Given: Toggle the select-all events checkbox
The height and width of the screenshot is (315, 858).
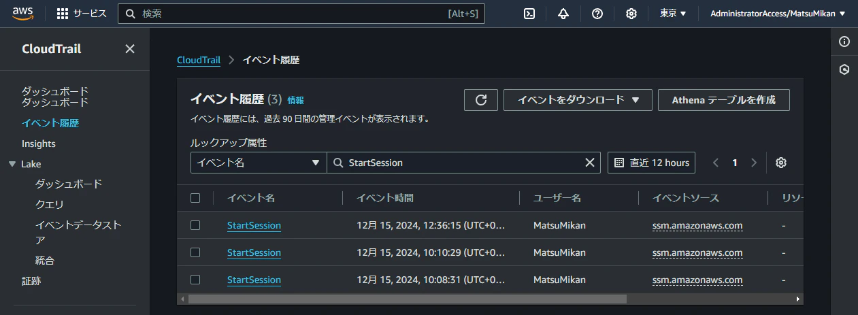Looking at the screenshot, I should (x=195, y=198).
